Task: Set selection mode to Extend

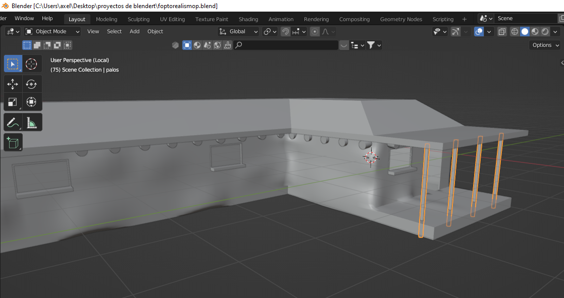Action: (37, 45)
